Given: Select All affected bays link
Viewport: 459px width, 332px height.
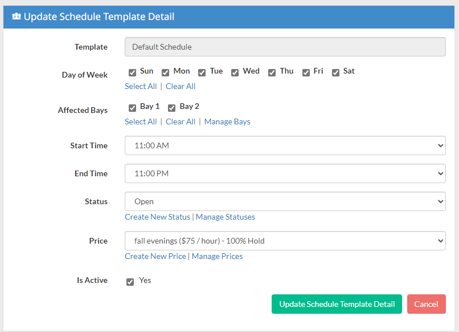Looking at the screenshot, I should click(x=141, y=122).
